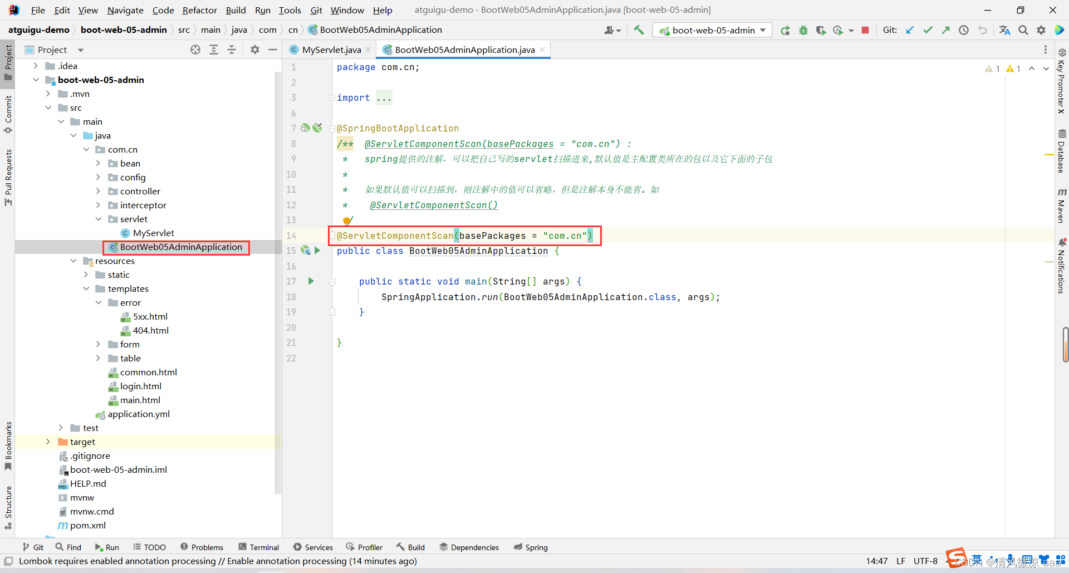Open Spring tool window

coord(531,547)
